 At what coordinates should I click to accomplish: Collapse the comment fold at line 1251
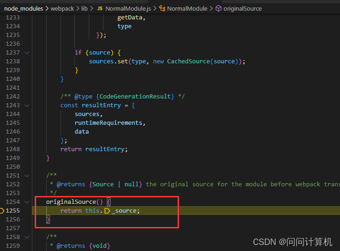pos(27,176)
